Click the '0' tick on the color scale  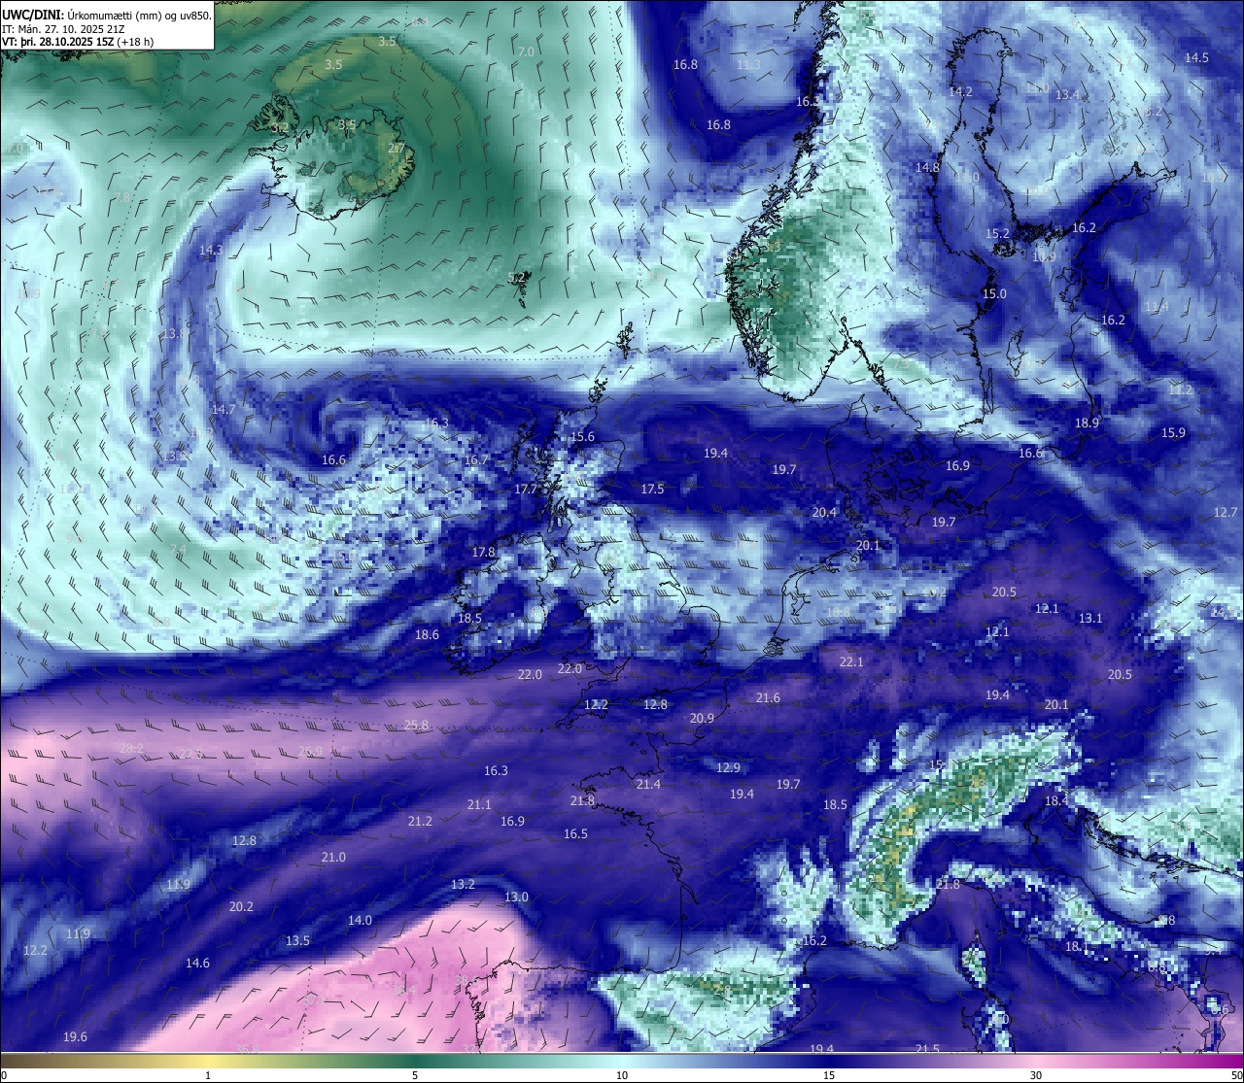pyautogui.click(x=4, y=1074)
